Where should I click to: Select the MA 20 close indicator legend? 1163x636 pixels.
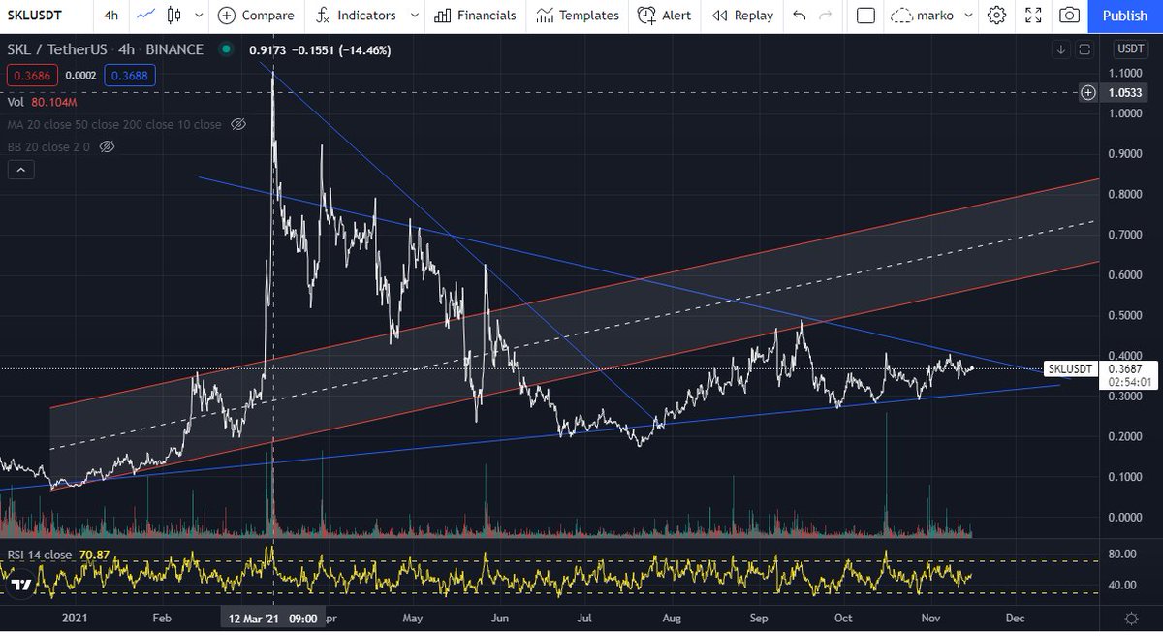tap(114, 125)
